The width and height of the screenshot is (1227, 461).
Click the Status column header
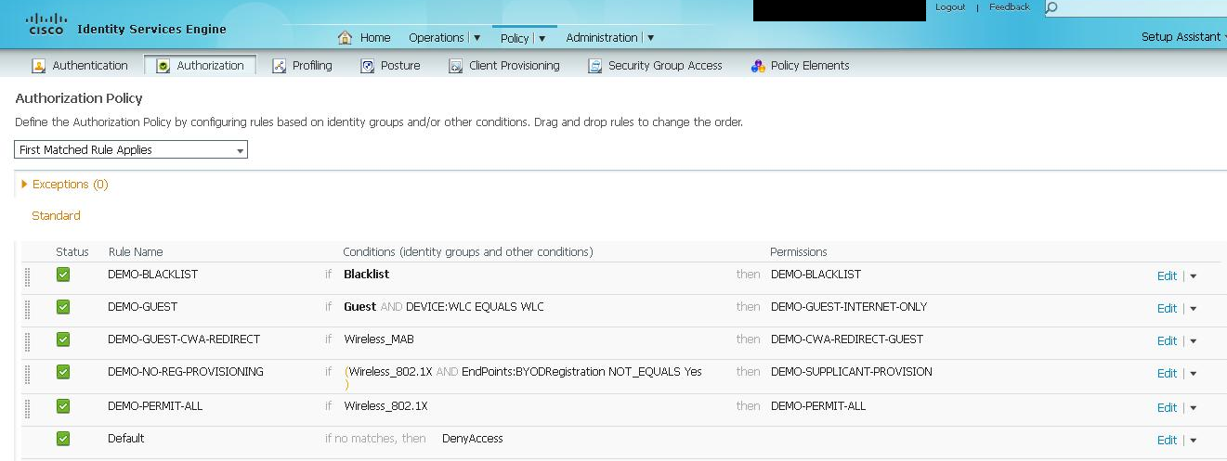click(x=72, y=252)
